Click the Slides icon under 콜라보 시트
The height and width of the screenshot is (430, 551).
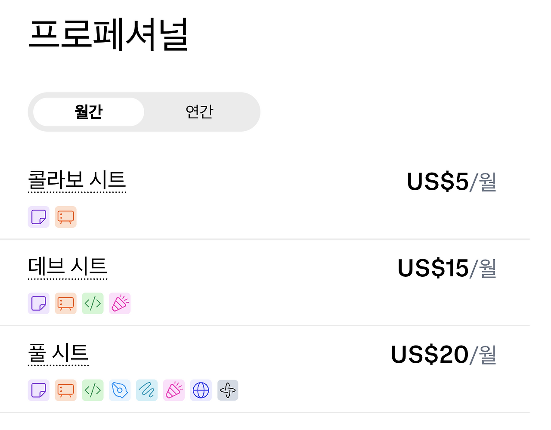pos(65,217)
